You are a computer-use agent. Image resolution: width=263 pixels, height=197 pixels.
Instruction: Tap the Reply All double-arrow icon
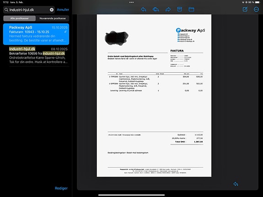(156, 10)
